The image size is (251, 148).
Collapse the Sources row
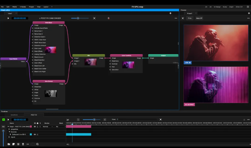(9, 132)
